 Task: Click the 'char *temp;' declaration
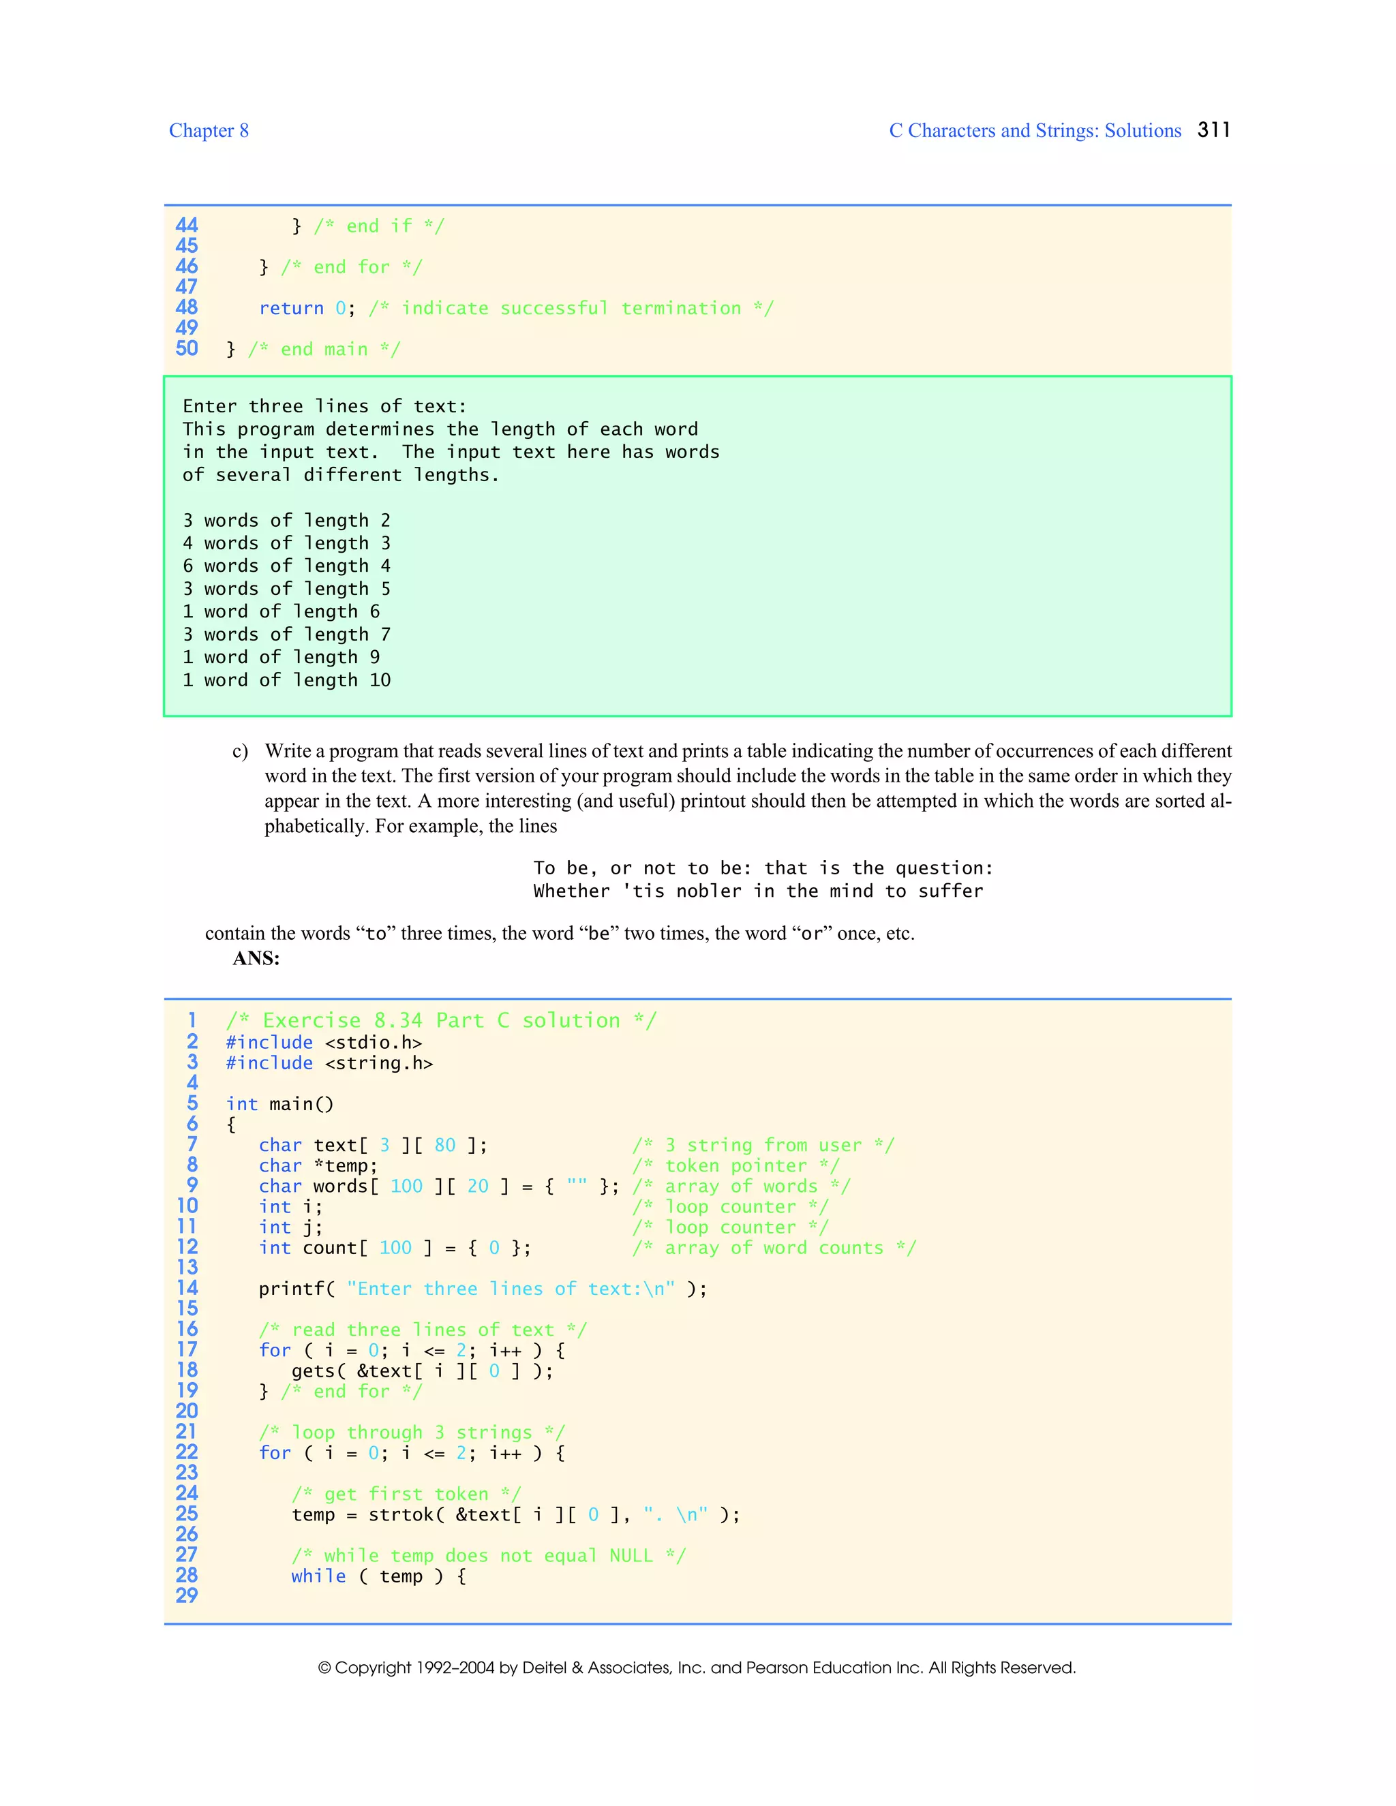pyautogui.click(x=318, y=1165)
